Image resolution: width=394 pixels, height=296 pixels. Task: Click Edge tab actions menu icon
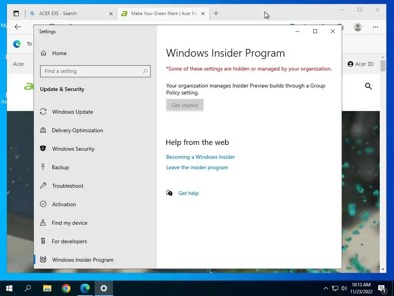tap(16, 13)
